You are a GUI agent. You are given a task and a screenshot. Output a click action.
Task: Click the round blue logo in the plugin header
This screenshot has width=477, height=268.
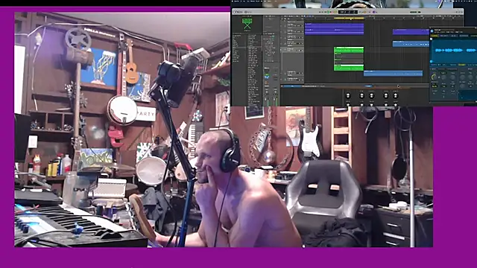[x=432, y=31]
